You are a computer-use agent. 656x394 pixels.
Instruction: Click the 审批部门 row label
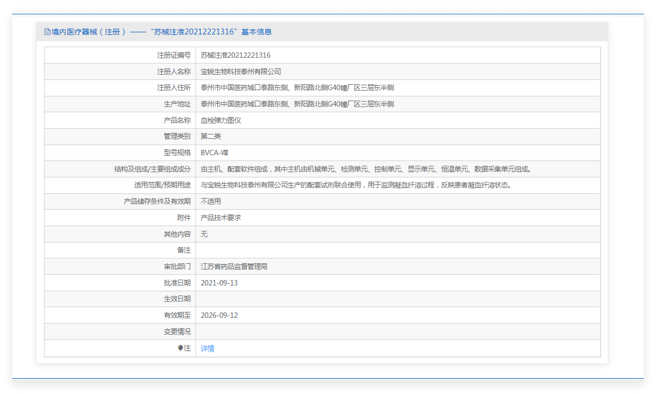[177, 266]
